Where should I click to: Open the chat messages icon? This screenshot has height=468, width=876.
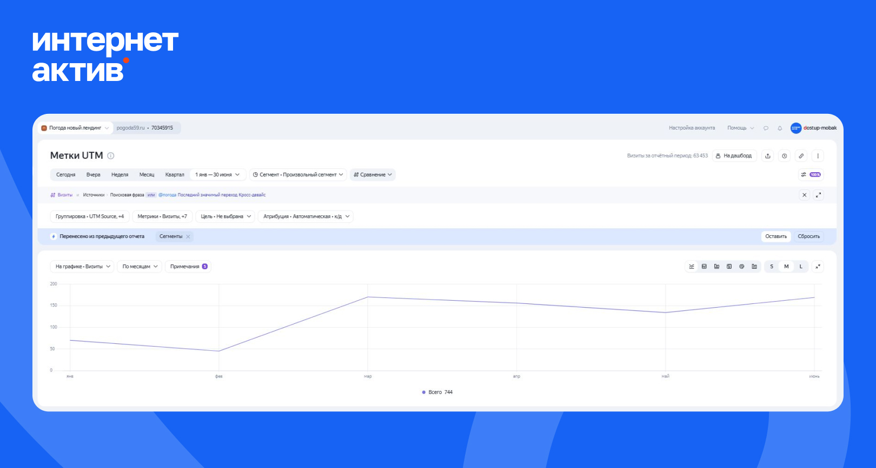[x=766, y=128]
